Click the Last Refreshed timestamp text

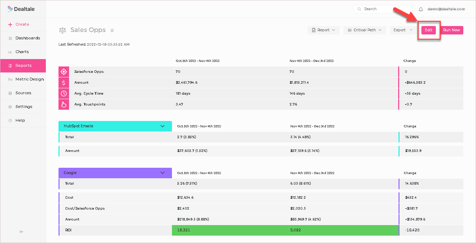94,45
